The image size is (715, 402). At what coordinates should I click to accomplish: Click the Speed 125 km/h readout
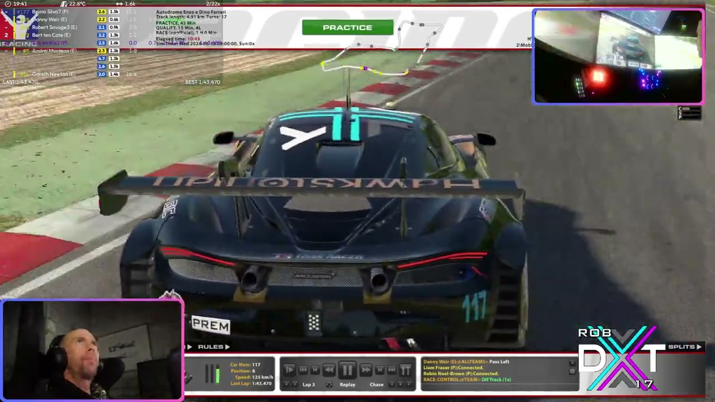pyautogui.click(x=254, y=377)
